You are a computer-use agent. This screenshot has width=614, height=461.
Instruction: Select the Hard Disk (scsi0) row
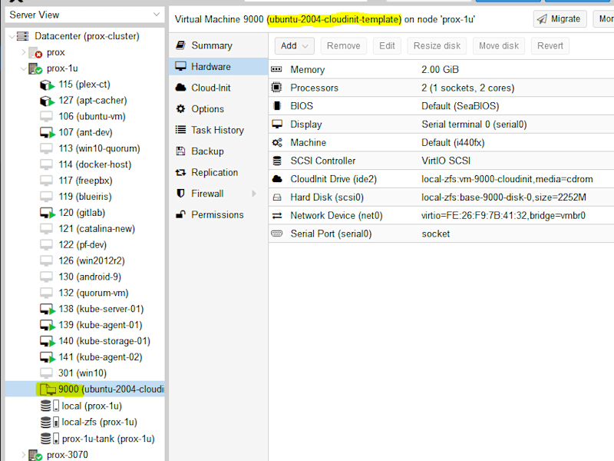click(441, 197)
